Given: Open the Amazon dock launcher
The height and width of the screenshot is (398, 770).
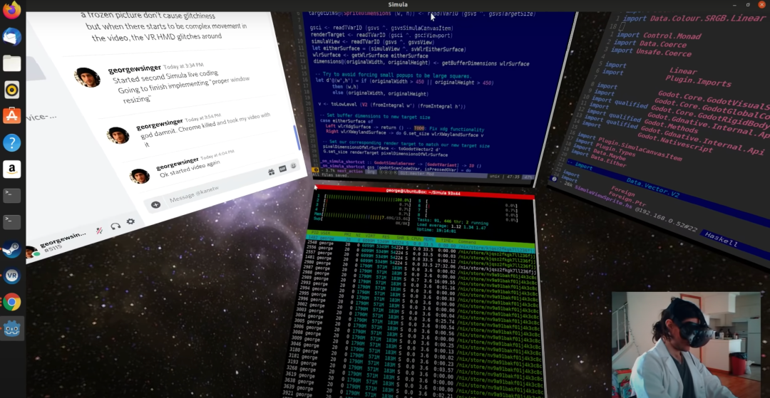Looking at the screenshot, I should pyautogui.click(x=12, y=169).
